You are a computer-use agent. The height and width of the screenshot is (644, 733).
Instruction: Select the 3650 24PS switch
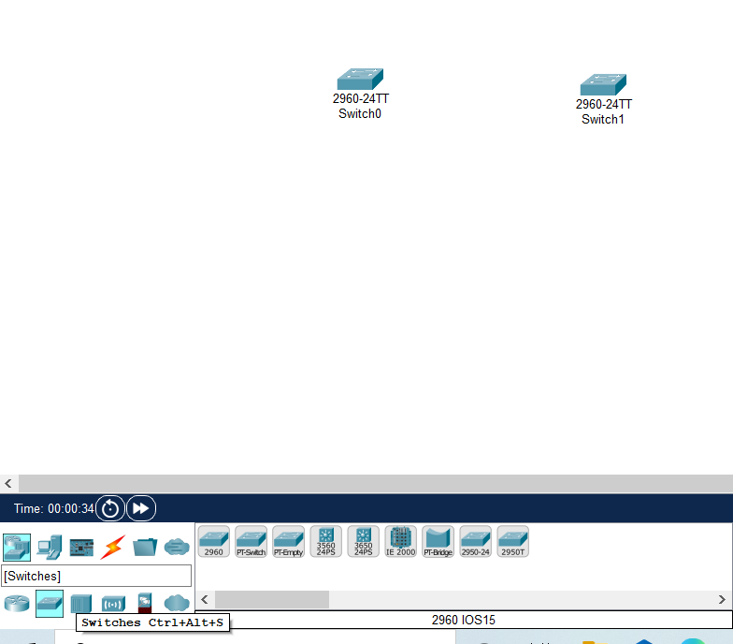(x=363, y=541)
